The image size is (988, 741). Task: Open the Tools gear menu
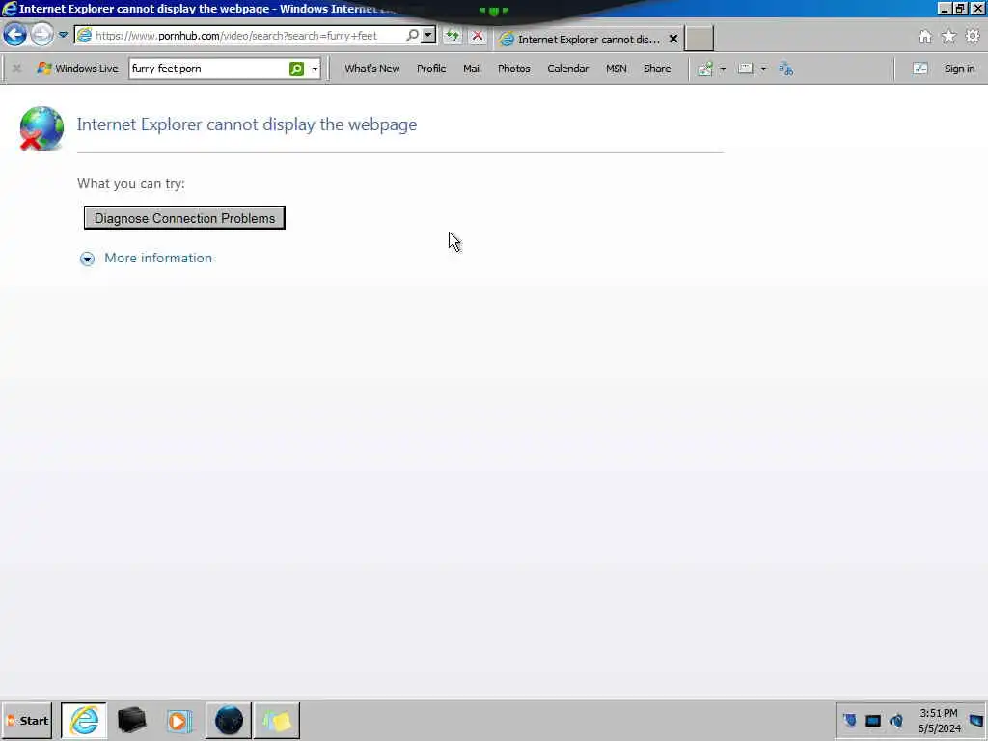pos(973,37)
